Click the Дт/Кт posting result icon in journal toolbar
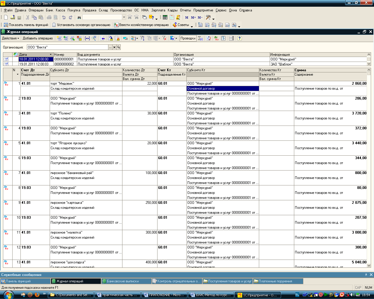This screenshot has height=299, width=374. 217,38
